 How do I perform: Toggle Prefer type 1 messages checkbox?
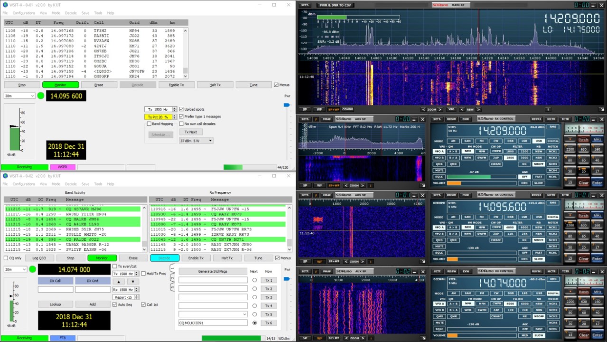coord(181,116)
